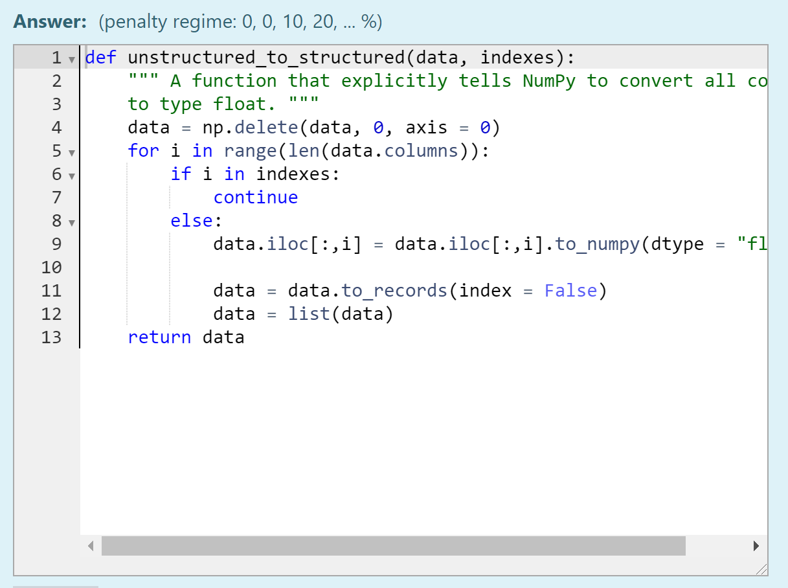Click the right scroll arrow of the editor
788x588 pixels.
[757, 546]
